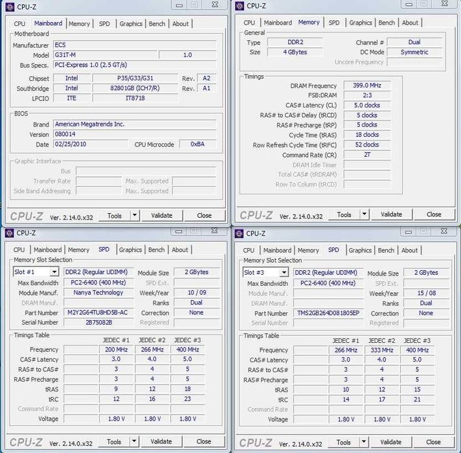Click Row Refresh Cycle Time value 52 clocks

tap(367, 145)
